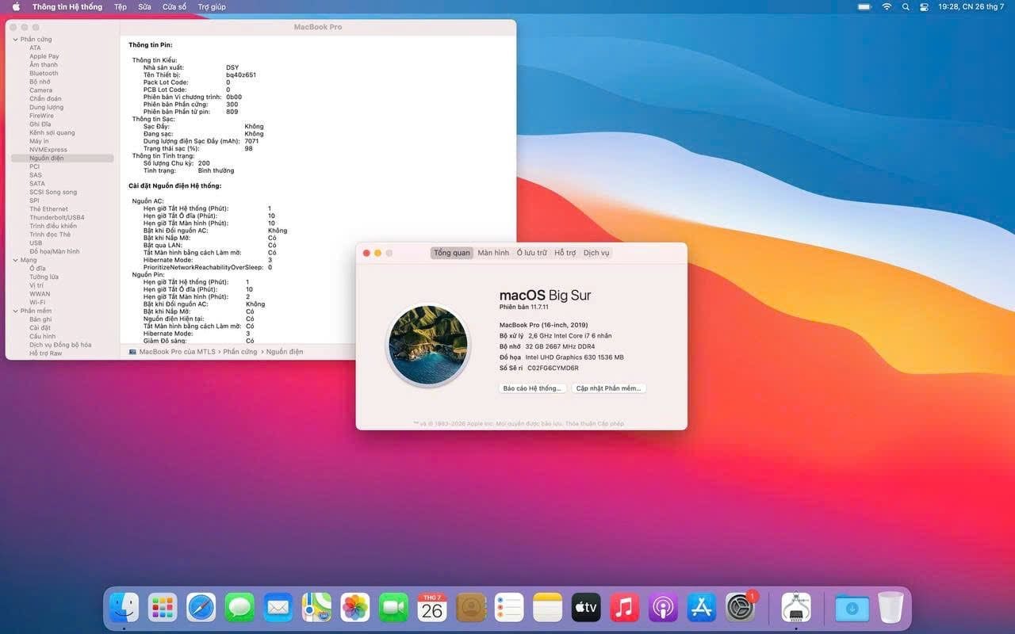Switch to the Màn hình tab

pyautogui.click(x=493, y=253)
